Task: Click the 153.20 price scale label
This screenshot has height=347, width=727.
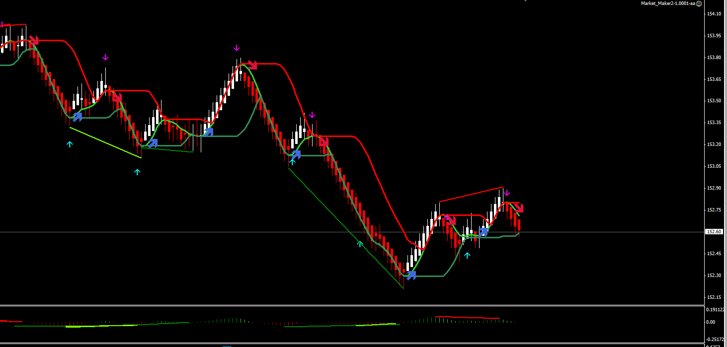Action: [714, 144]
